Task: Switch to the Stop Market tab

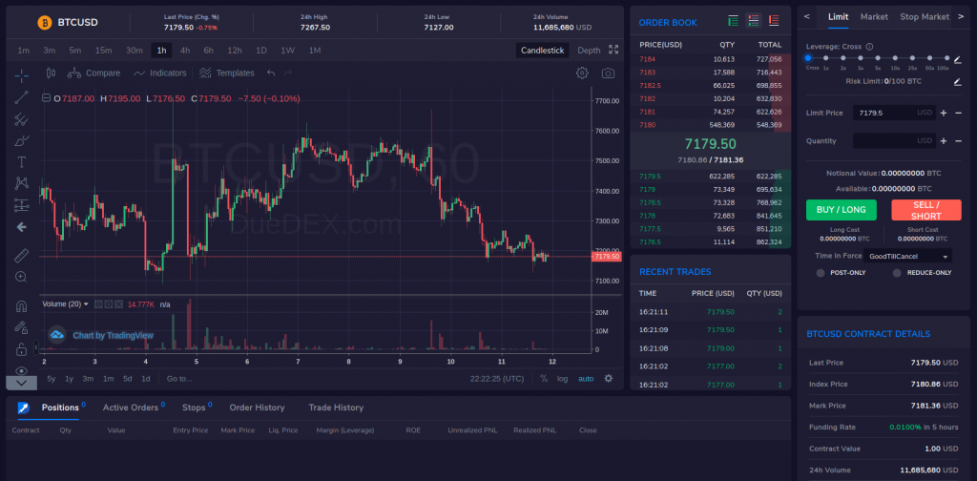Action: point(925,17)
